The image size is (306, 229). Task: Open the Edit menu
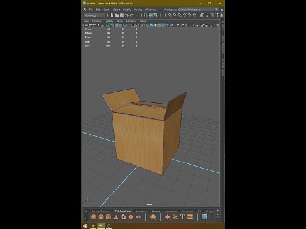click(x=98, y=10)
